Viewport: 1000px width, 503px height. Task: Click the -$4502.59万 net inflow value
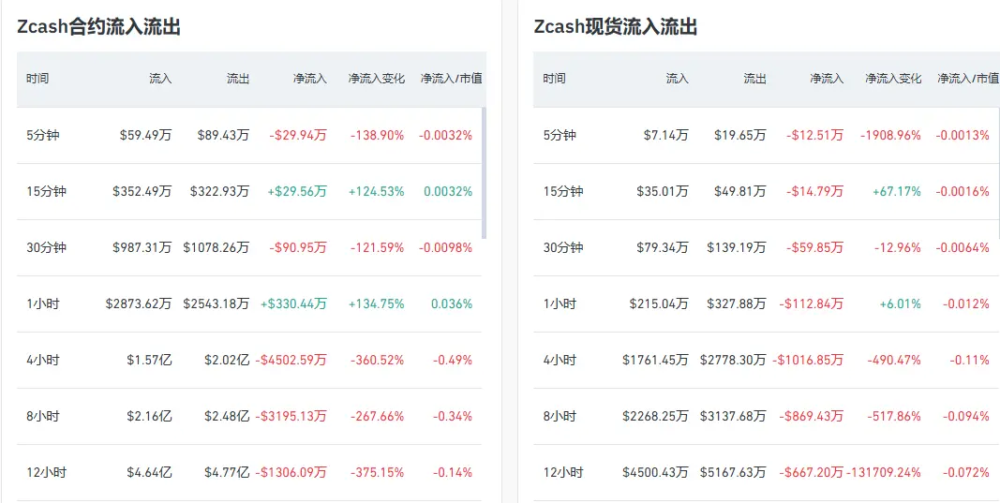point(291,361)
